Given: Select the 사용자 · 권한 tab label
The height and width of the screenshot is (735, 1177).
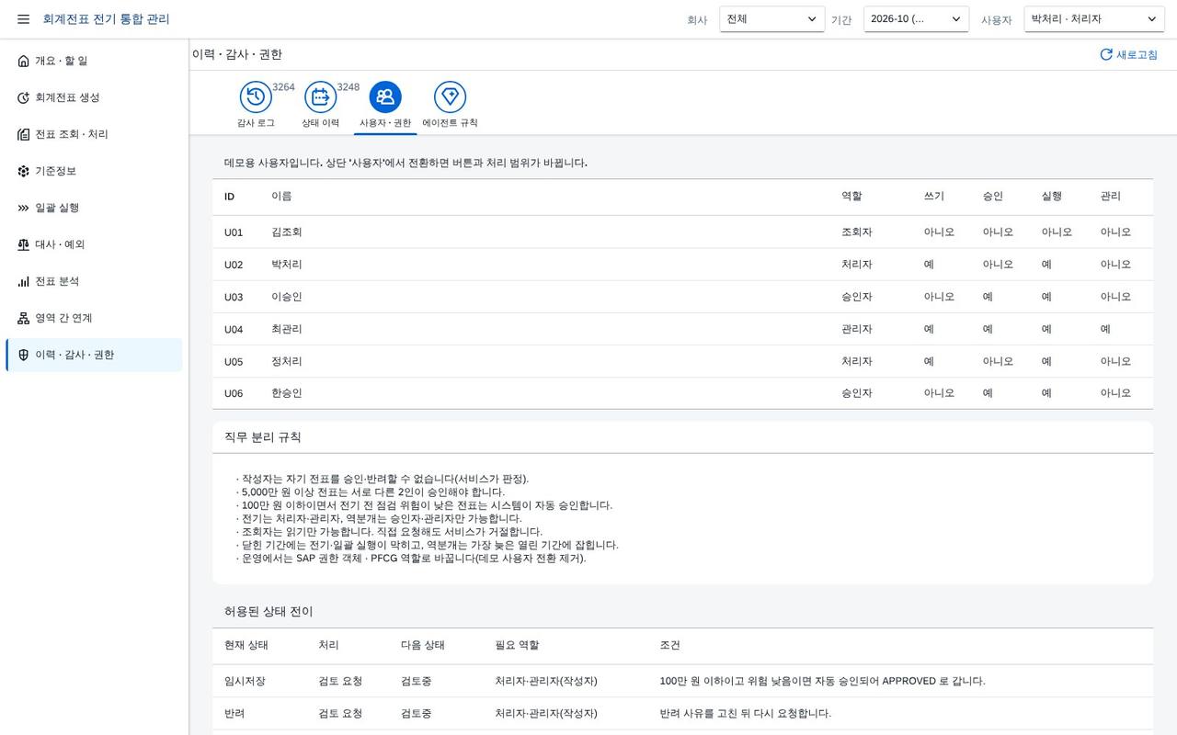Looking at the screenshot, I should [x=385, y=122].
